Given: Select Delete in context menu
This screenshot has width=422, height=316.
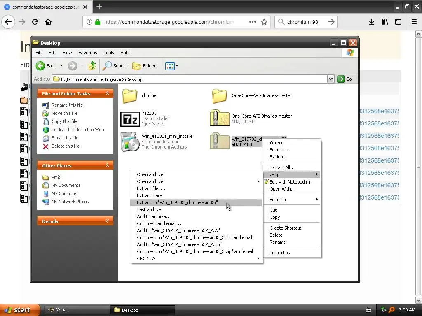Looking at the screenshot, I should (x=292, y=235).
